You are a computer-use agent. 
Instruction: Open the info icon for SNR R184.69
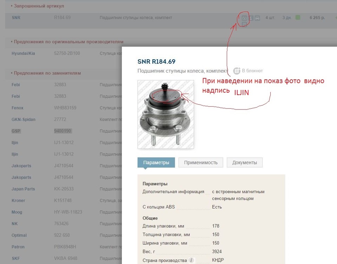251,18
